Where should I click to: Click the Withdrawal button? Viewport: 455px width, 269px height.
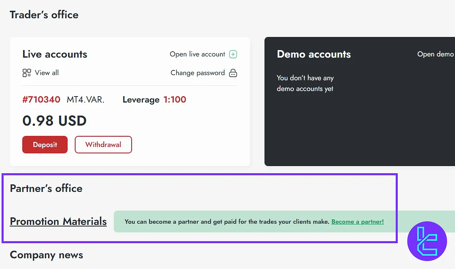pos(103,145)
